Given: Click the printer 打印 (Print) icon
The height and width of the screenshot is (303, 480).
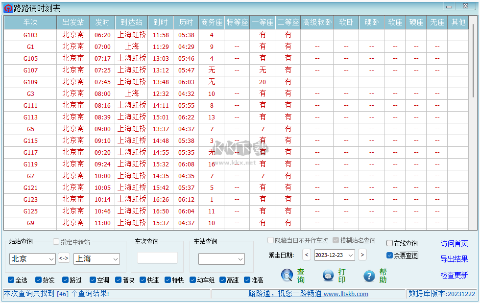Looking at the screenshot, I should 327,276.
